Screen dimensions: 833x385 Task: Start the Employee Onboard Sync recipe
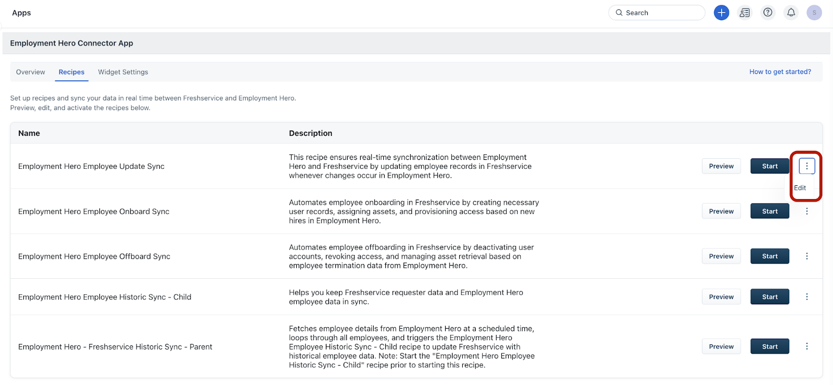[x=769, y=211]
